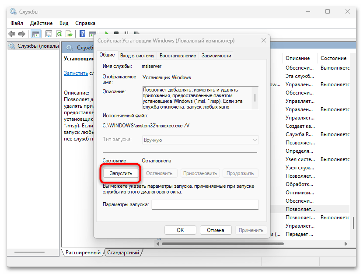This screenshot has width=363, height=274.
Task: Switch to the Зависимости tab
Action: click(216, 56)
